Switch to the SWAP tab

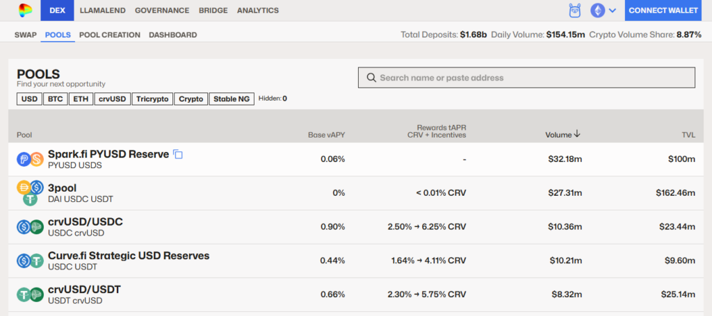click(x=26, y=35)
